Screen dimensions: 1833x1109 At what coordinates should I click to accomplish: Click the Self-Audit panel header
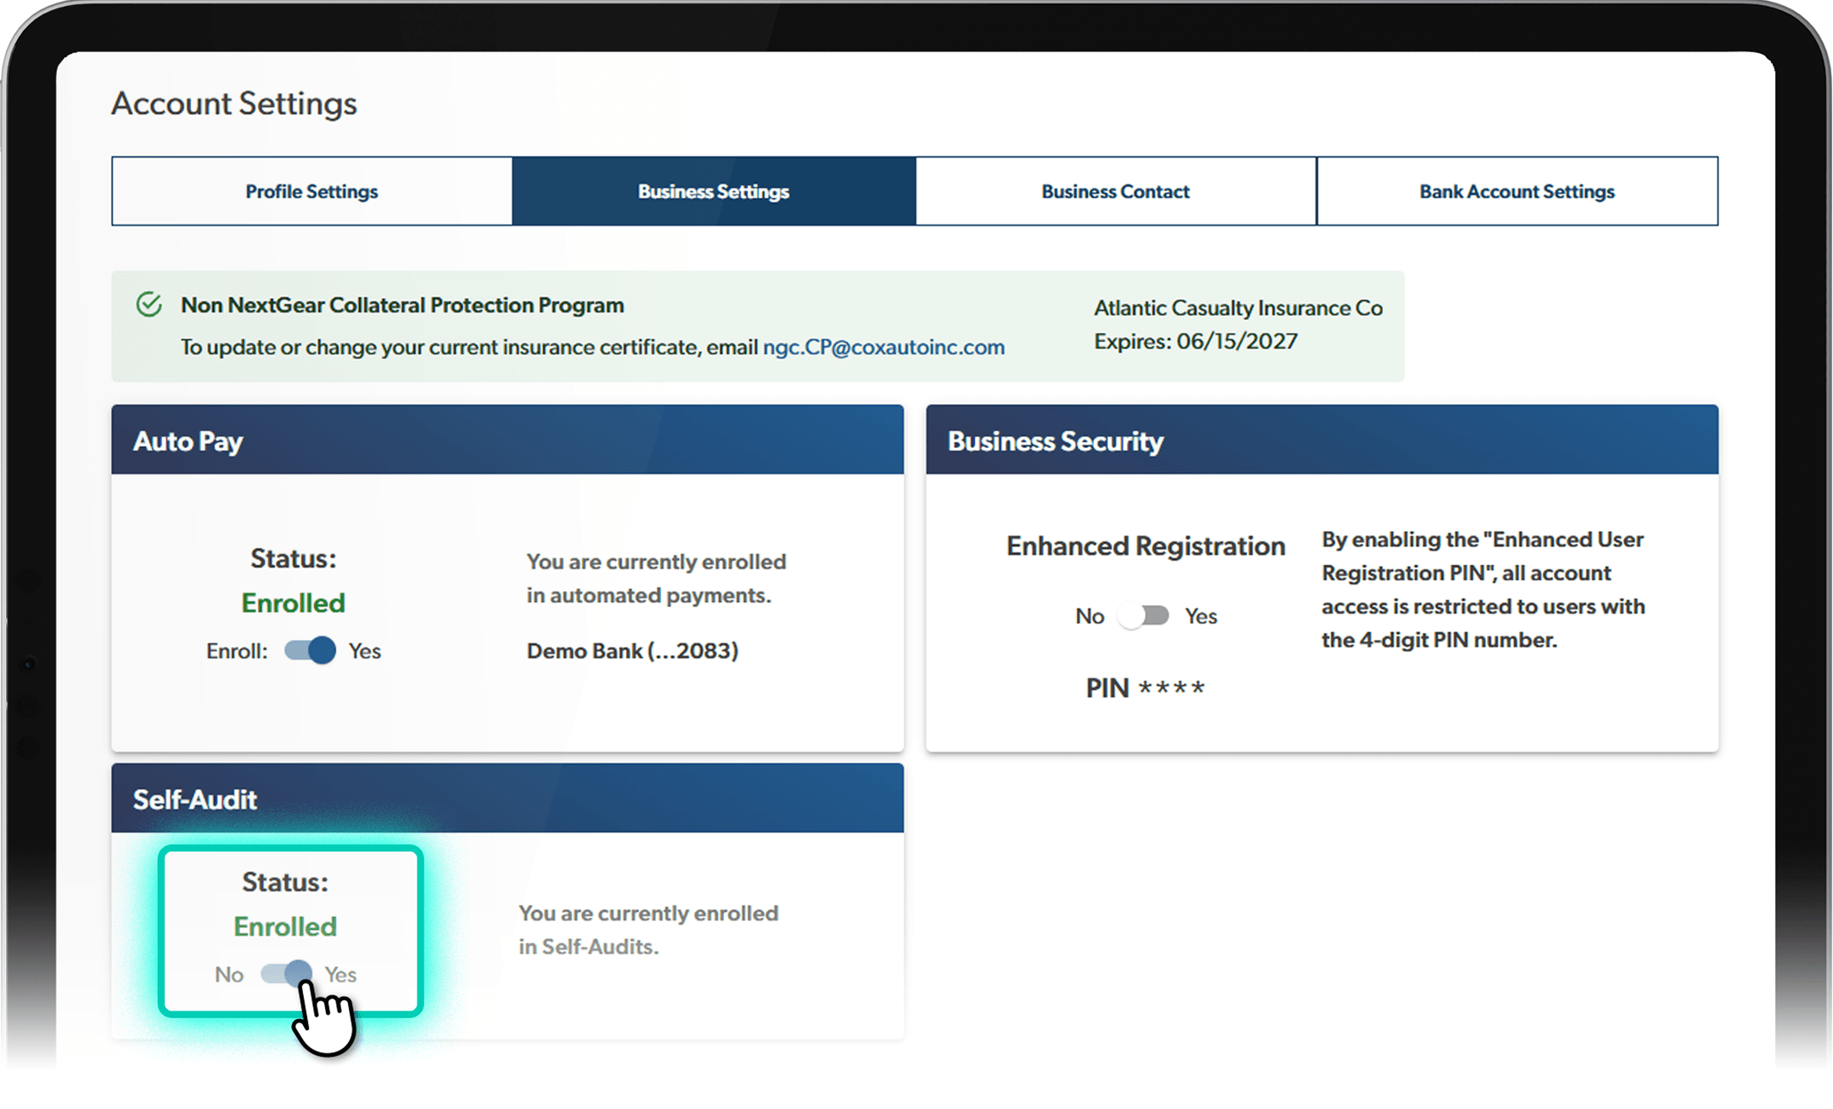pos(507,798)
